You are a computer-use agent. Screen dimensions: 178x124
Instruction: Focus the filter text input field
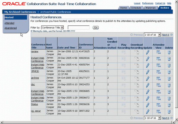79,27
